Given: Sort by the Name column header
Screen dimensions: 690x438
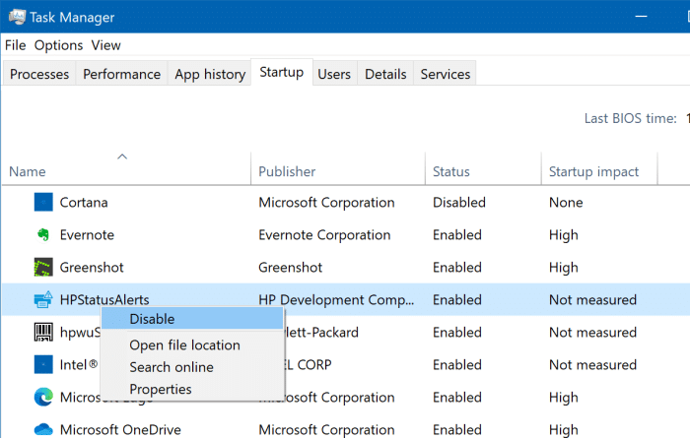Looking at the screenshot, I should click(28, 171).
